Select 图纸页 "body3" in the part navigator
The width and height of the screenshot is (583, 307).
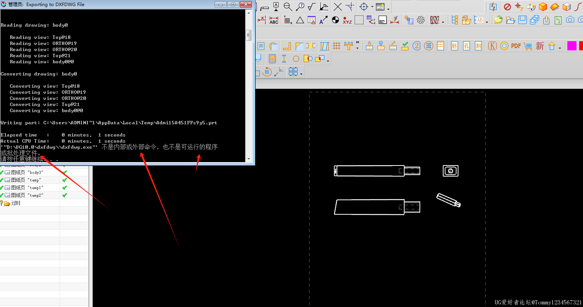27,172
